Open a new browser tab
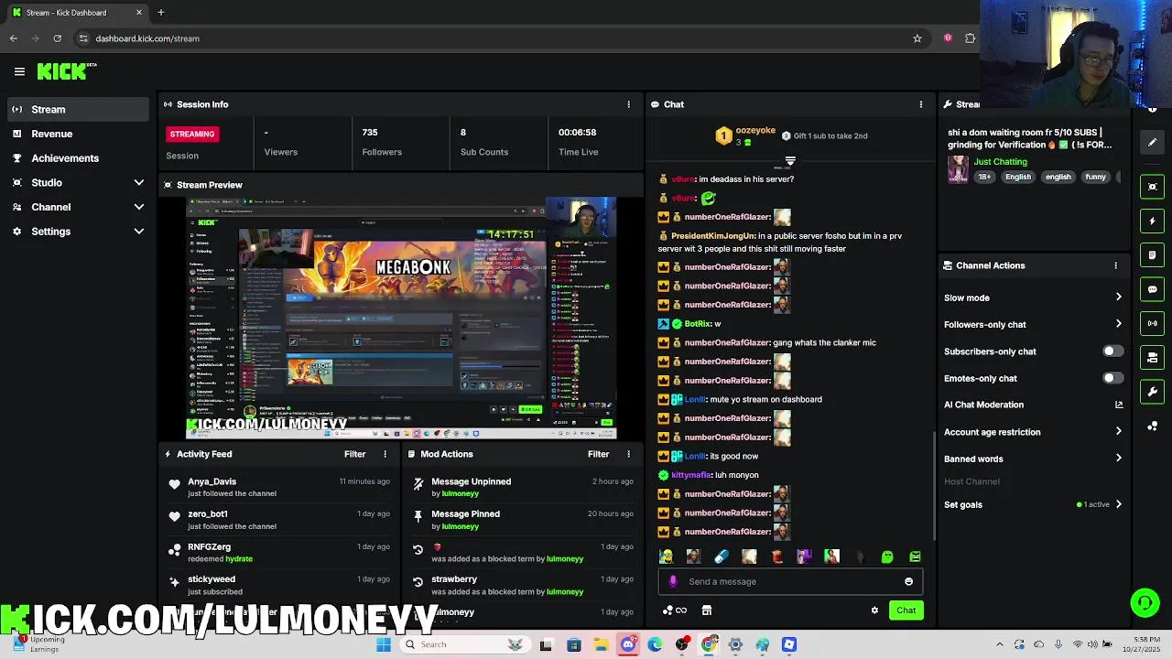 pos(160,13)
